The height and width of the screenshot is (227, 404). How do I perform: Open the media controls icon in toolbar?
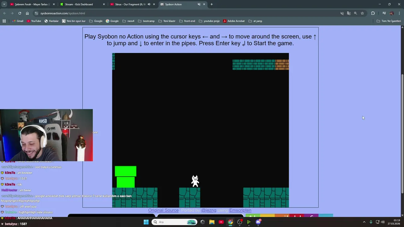(384, 13)
